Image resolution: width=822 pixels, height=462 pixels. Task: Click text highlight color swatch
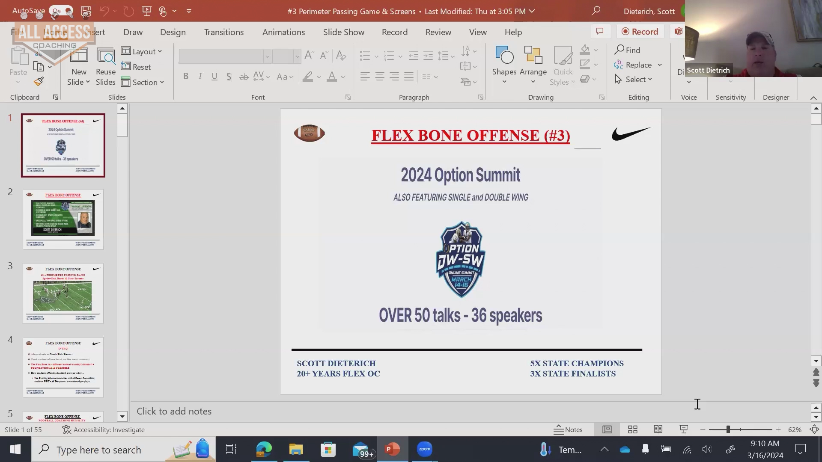coord(308,77)
